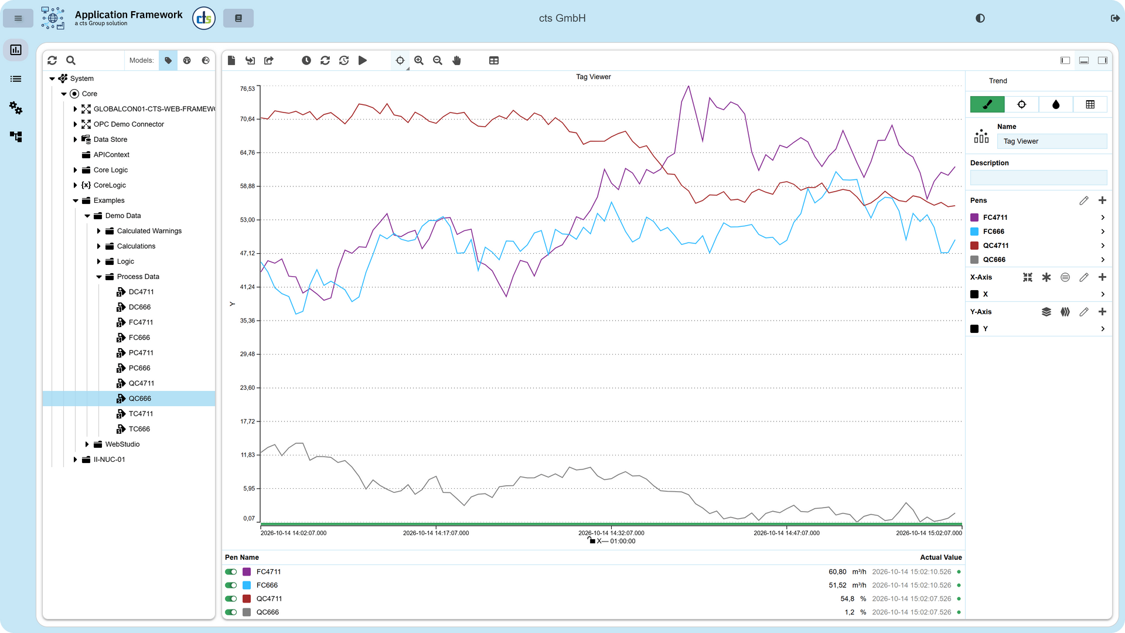Toggle FC4711 pen visibility switch
The height and width of the screenshot is (633, 1125).
point(231,572)
